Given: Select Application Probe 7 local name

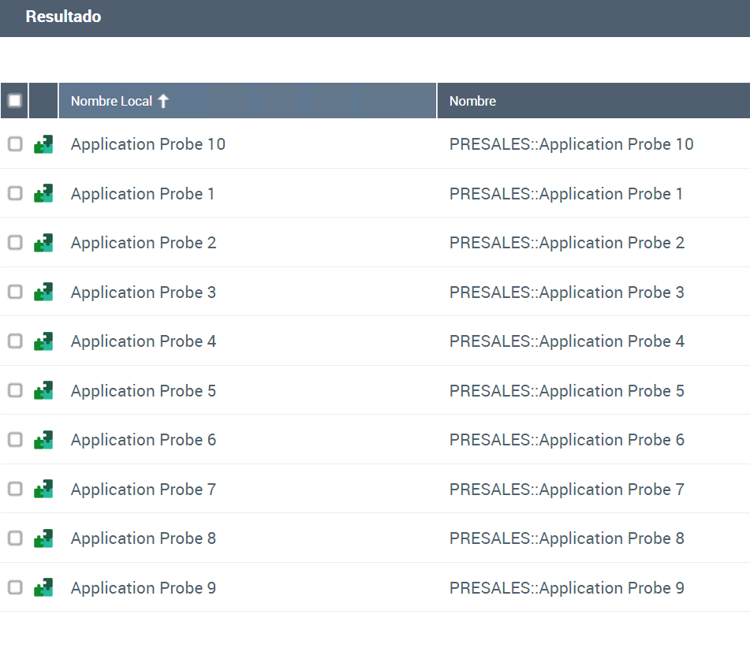Looking at the screenshot, I should tap(144, 490).
